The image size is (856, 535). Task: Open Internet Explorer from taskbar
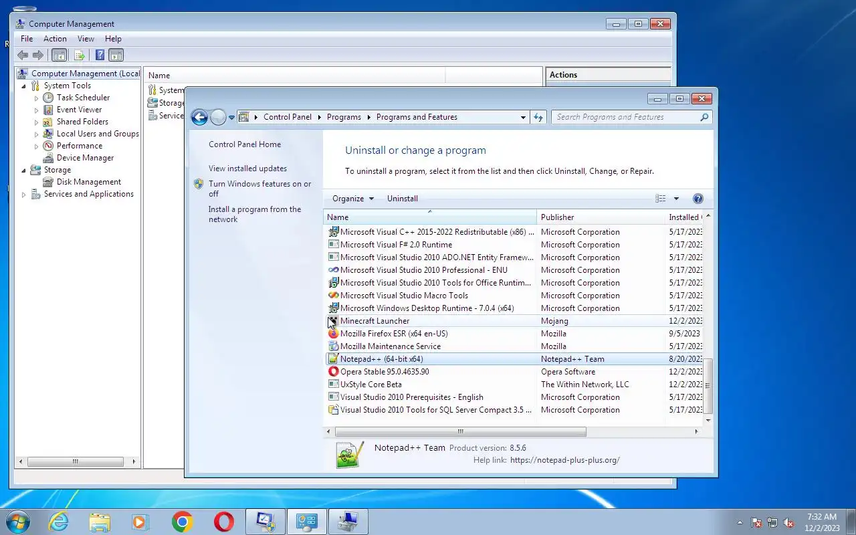(59, 522)
